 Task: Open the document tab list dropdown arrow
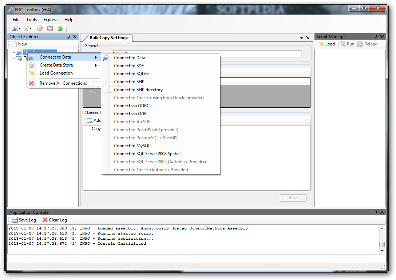tap(301, 38)
